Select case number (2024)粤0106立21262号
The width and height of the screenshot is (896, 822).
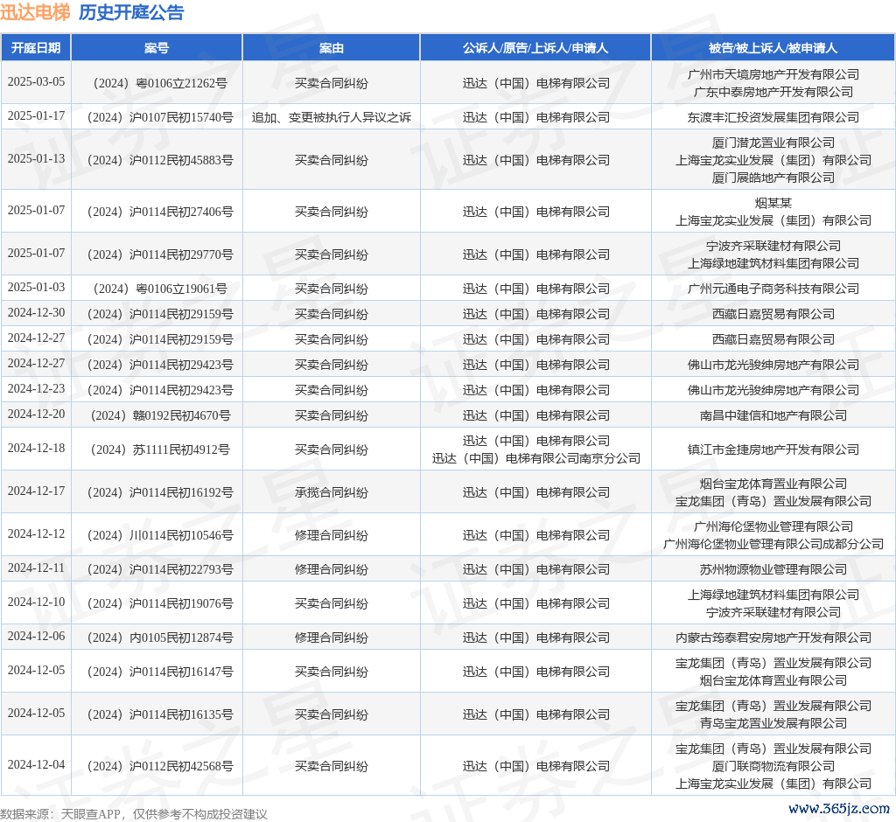click(160, 83)
